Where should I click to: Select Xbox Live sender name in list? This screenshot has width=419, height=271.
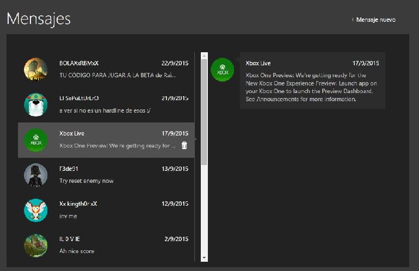pos(72,133)
